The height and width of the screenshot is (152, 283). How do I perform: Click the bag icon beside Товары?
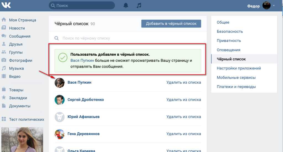[x=4, y=89]
